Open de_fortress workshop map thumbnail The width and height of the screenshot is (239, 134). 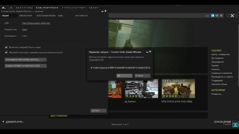pyautogui.click(x=142, y=89)
